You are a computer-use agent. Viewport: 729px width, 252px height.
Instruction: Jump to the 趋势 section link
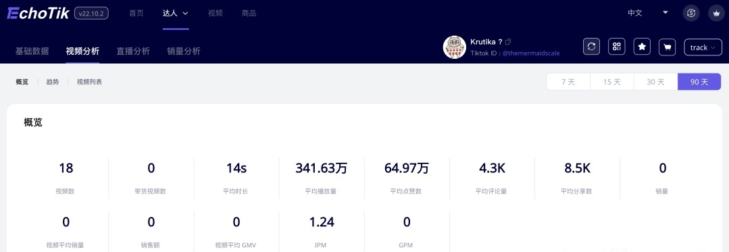[53, 82]
